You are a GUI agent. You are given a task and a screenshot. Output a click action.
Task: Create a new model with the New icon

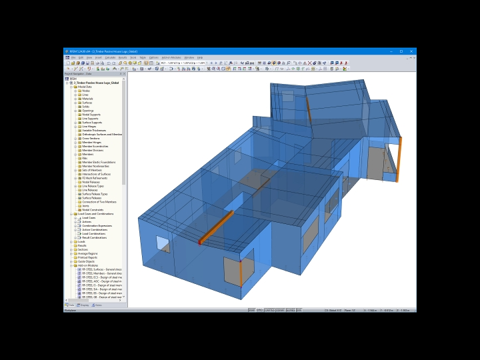(68, 63)
